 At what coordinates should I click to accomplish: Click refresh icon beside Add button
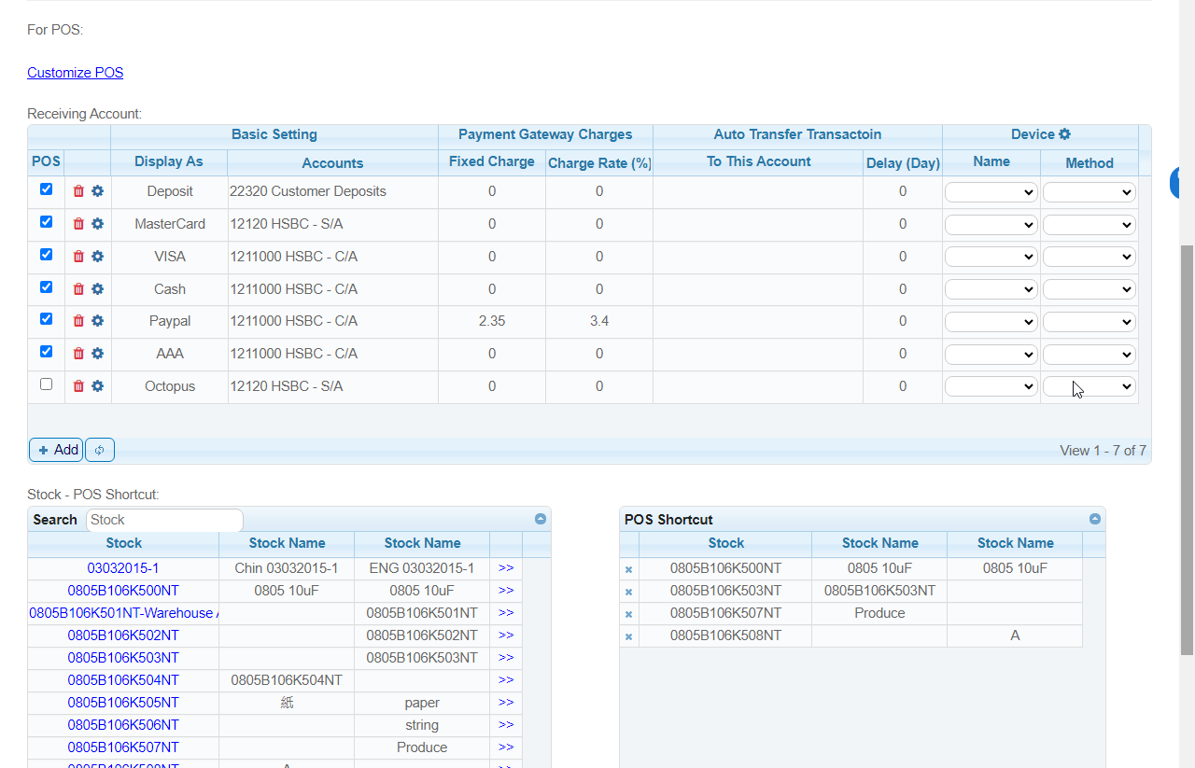tap(100, 450)
